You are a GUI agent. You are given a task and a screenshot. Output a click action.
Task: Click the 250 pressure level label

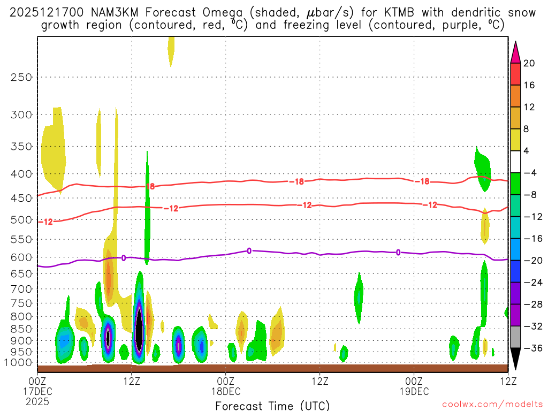pyautogui.click(x=22, y=77)
